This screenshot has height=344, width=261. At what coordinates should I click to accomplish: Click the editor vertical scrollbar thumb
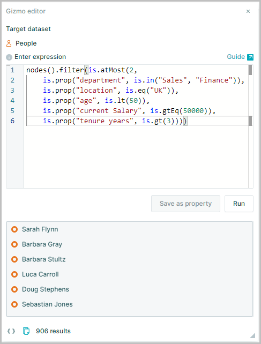pyautogui.click(x=250, y=70)
